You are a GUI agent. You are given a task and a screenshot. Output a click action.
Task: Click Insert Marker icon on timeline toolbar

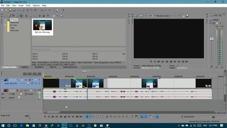tap(132, 117)
